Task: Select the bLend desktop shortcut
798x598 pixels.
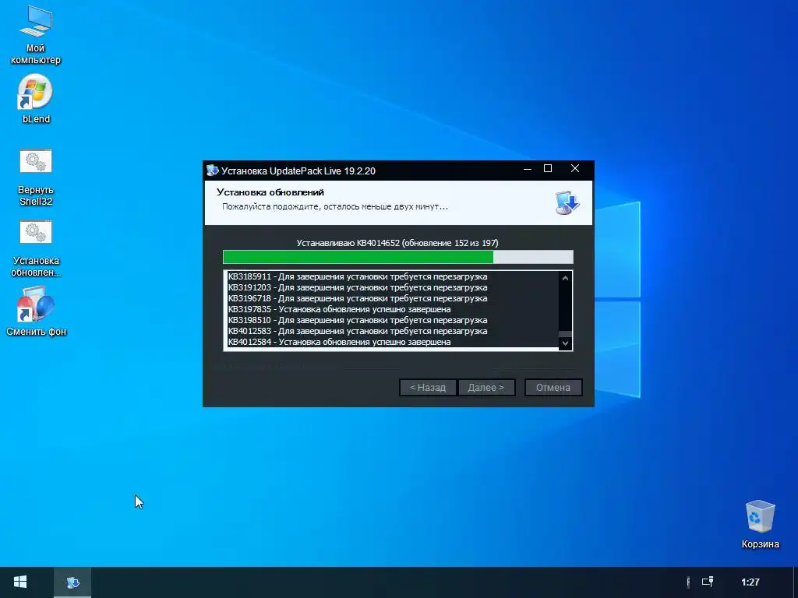Action: 36,100
